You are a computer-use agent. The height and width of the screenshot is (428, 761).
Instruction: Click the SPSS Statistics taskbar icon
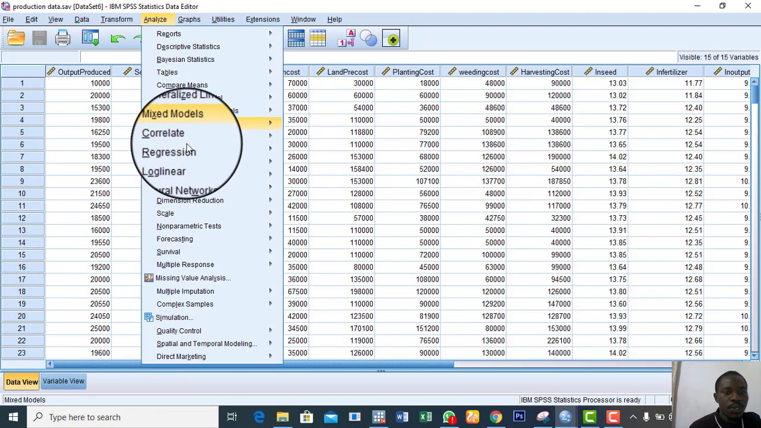point(565,417)
